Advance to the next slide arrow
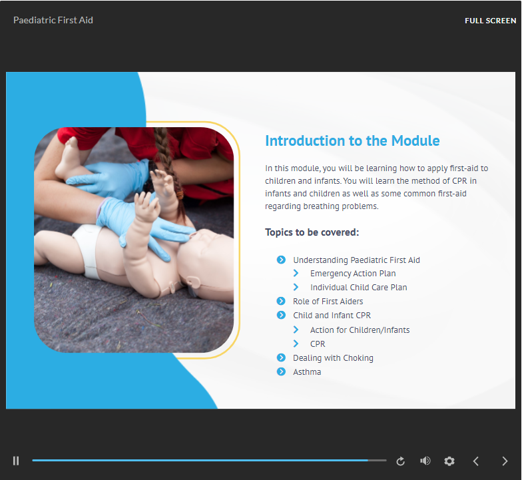 point(504,461)
